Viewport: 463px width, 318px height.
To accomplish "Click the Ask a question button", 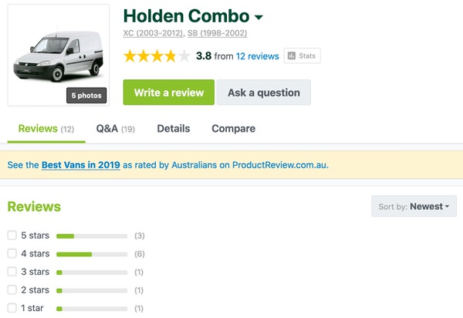I will pos(264,93).
